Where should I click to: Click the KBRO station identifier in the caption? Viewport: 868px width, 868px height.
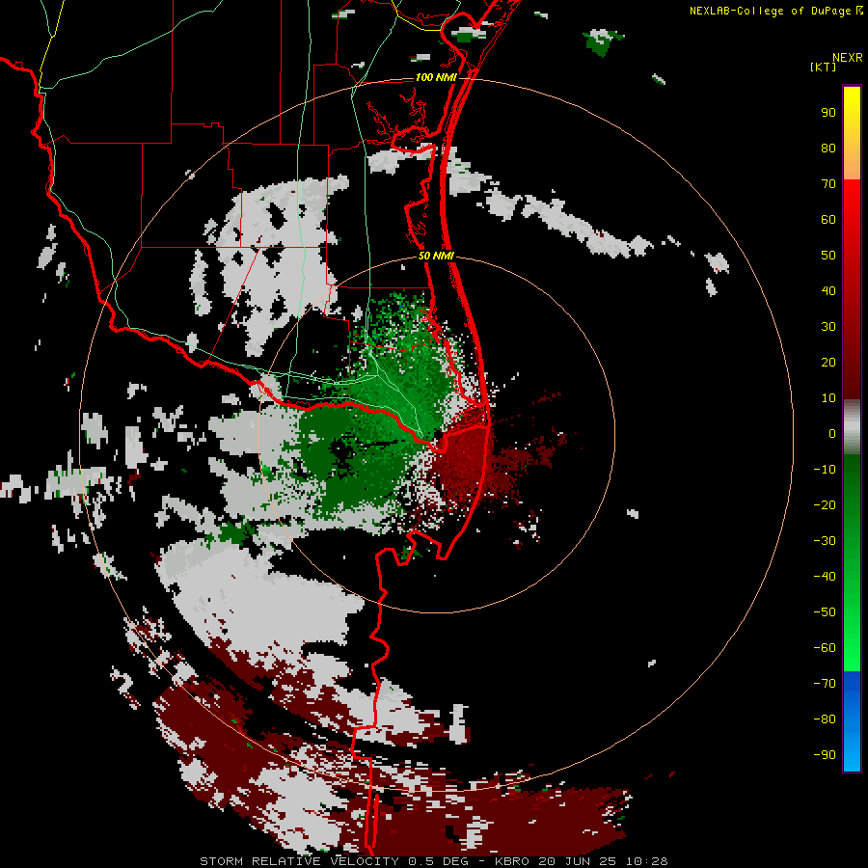(511, 861)
